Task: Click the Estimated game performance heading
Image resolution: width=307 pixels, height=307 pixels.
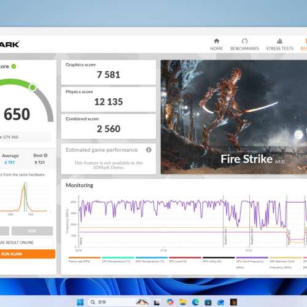Action: tap(101, 150)
